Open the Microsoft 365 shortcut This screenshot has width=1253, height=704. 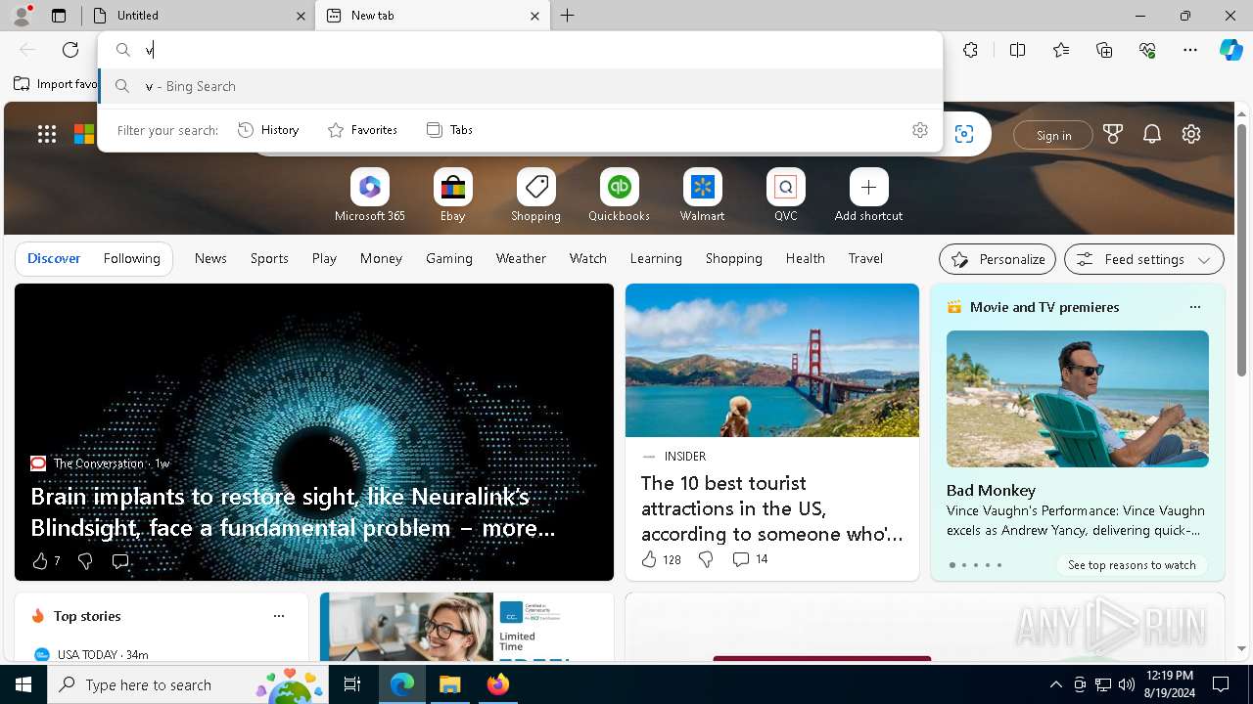370,196
